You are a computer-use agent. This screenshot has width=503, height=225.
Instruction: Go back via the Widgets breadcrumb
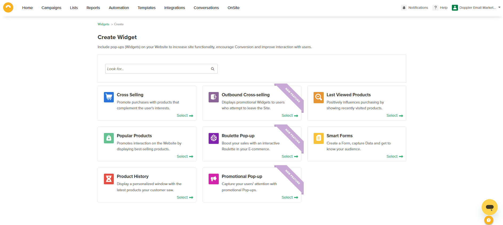point(103,24)
